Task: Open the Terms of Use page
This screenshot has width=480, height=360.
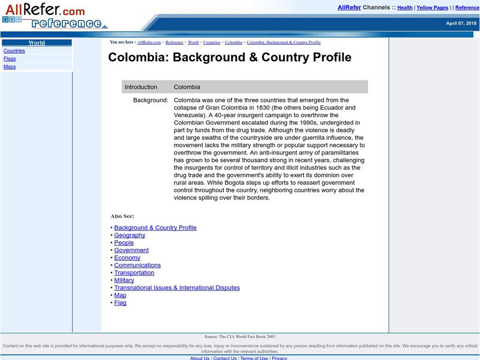Action: 253,358
